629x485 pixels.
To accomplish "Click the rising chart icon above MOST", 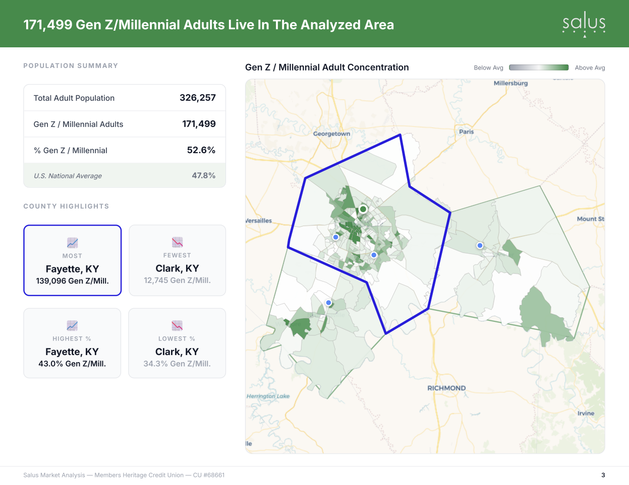I will tap(72, 242).
